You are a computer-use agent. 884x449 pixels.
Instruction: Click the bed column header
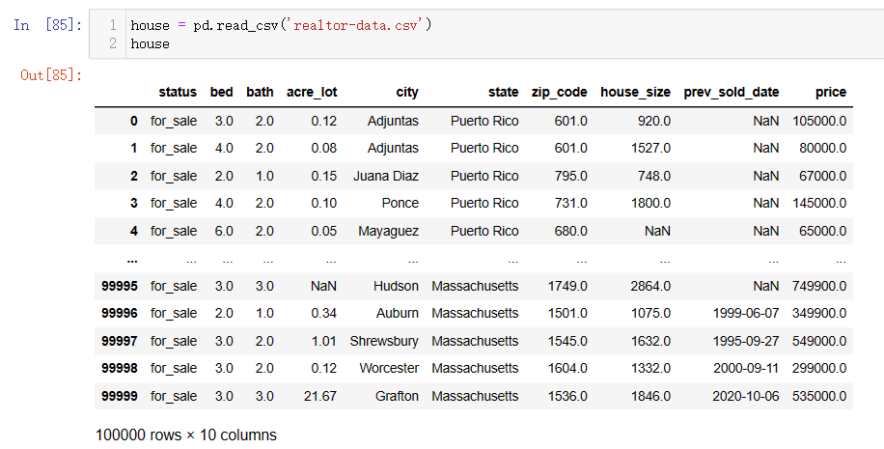click(222, 92)
